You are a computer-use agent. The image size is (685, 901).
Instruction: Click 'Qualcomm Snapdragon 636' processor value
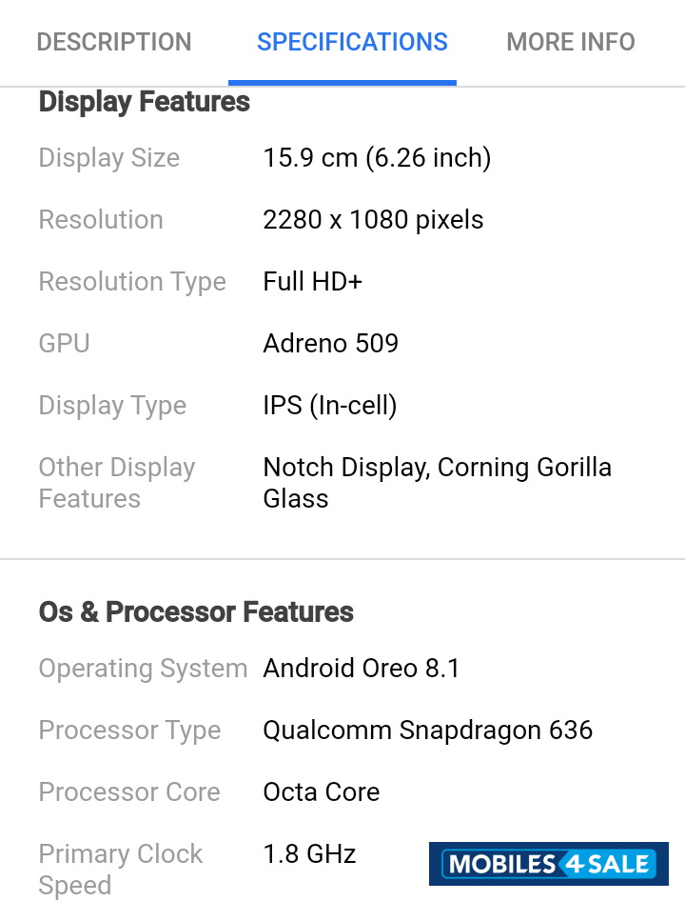click(428, 731)
